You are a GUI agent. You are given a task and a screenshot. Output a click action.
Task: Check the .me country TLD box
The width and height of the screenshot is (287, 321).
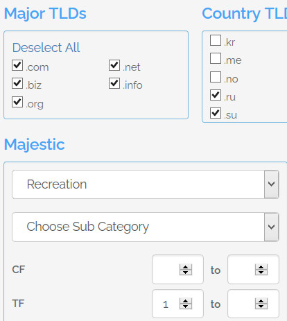click(x=216, y=58)
